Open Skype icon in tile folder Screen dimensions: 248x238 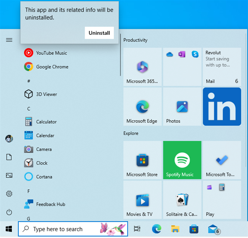(195, 54)
